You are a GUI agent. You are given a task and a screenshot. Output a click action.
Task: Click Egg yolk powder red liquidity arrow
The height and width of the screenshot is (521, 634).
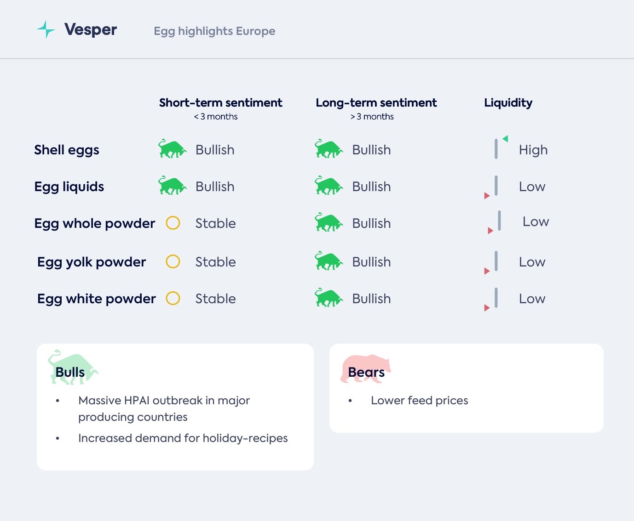[x=487, y=271]
